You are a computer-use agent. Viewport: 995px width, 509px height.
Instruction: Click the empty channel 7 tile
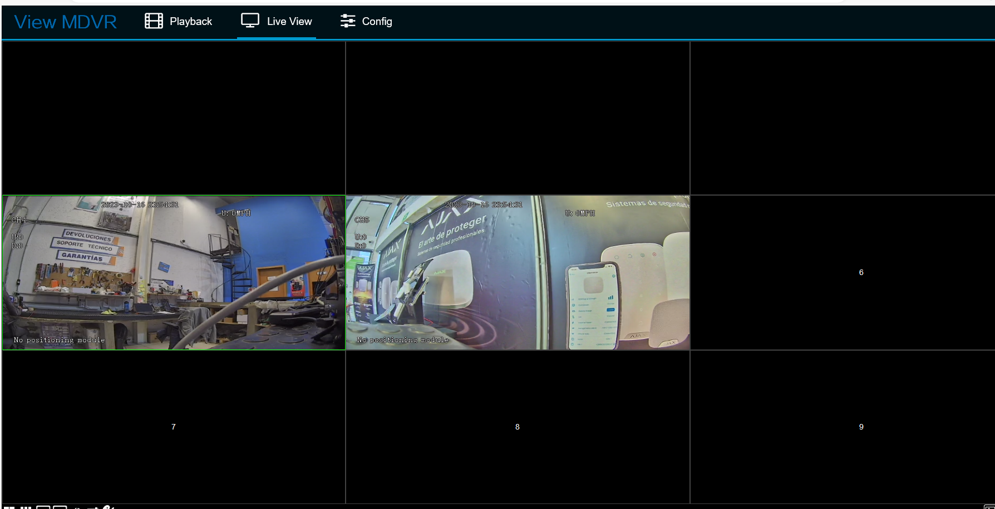(173, 427)
